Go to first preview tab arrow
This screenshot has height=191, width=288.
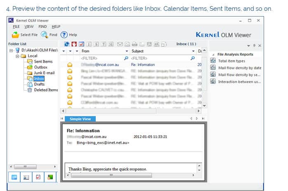coord(62,119)
